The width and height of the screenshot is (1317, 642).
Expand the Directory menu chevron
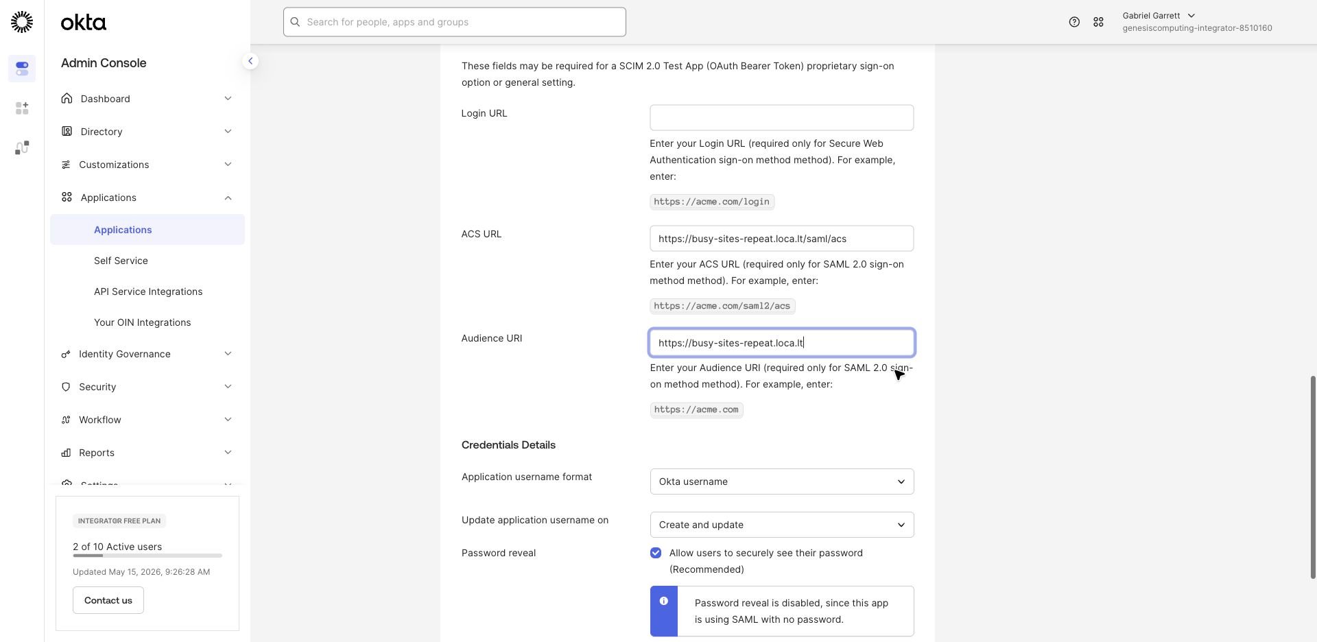click(x=228, y=131)
